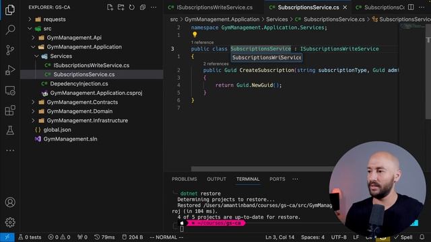The height and width of the screenshot is (242, 431).
Task: Close the SubscriptionsService.cs tab
Action: click(x=345, y=7)
